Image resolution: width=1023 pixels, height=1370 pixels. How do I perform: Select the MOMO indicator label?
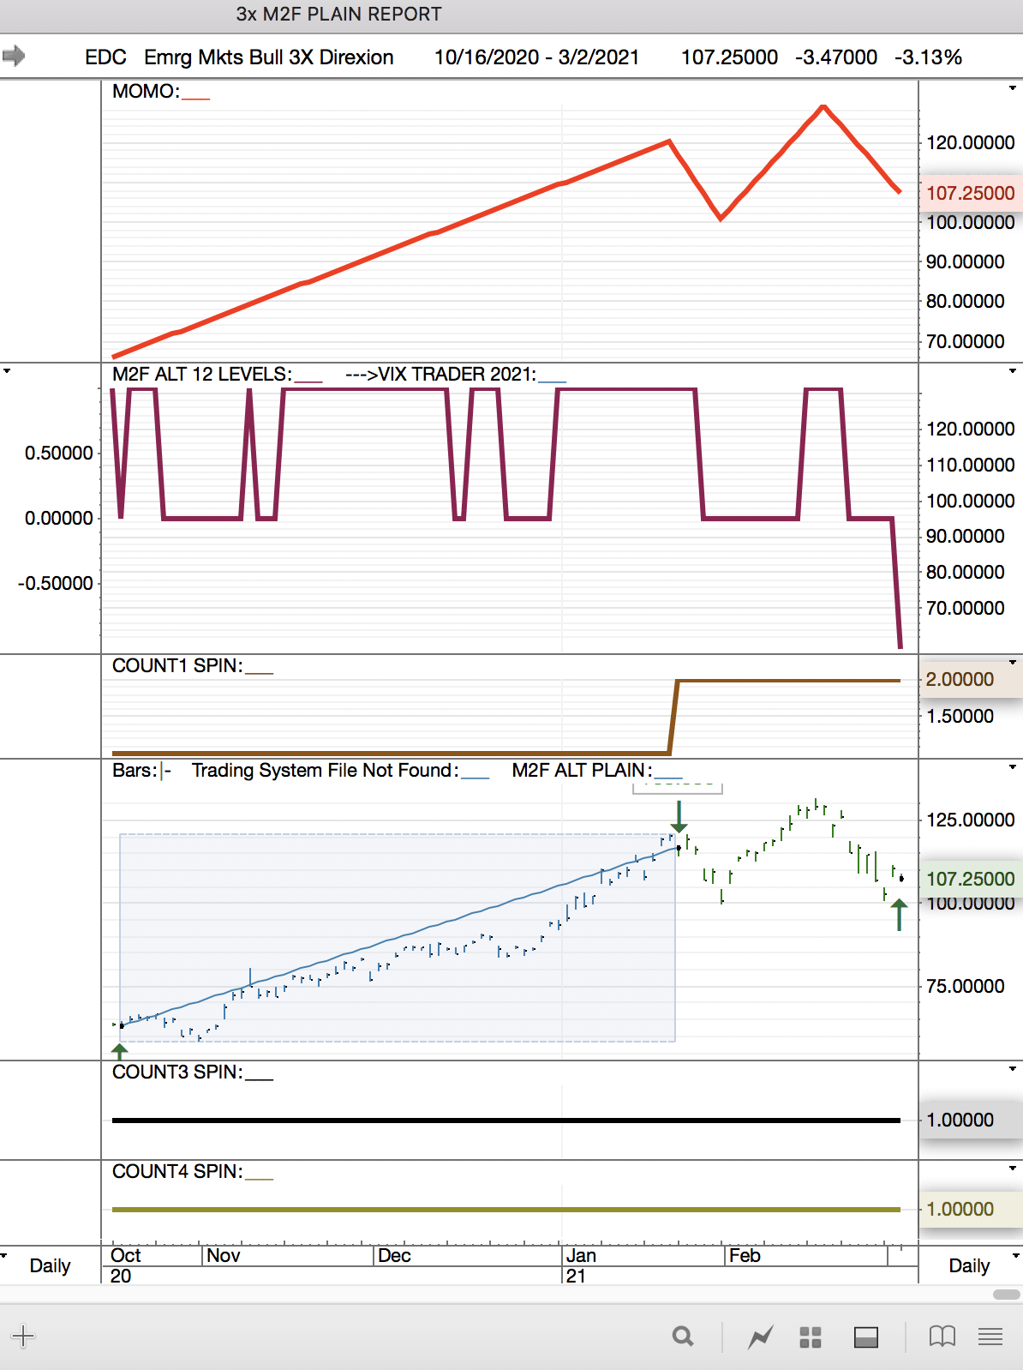point(146,91)
